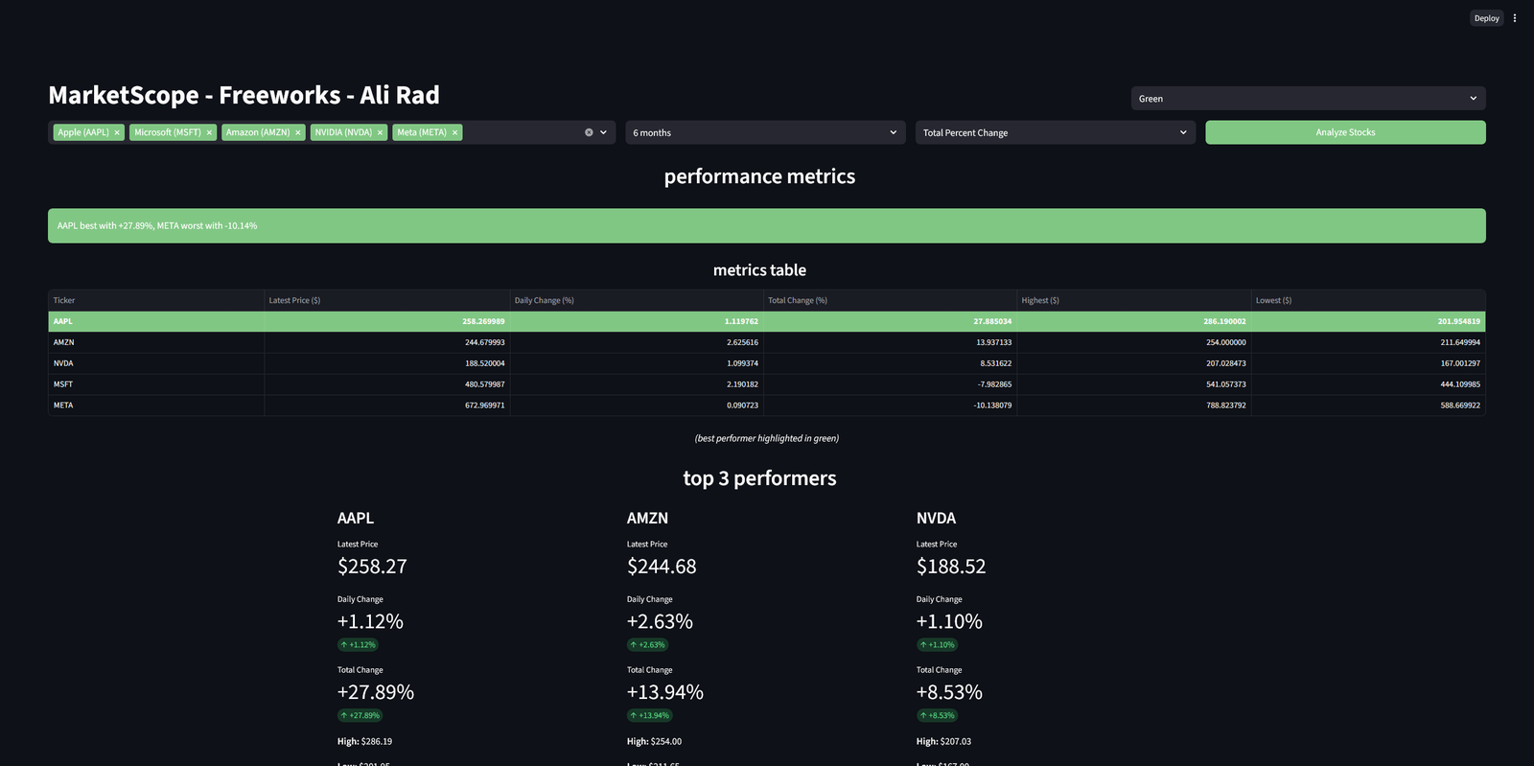Select the AAPL ticker cell
Image resolution: width=1534 pixels, height=766 pixels.
(156, 321)
